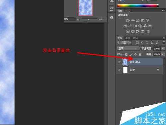Select the 背景 layer name
The width and height of the screenshot is (166, 125).
(132, 70)
